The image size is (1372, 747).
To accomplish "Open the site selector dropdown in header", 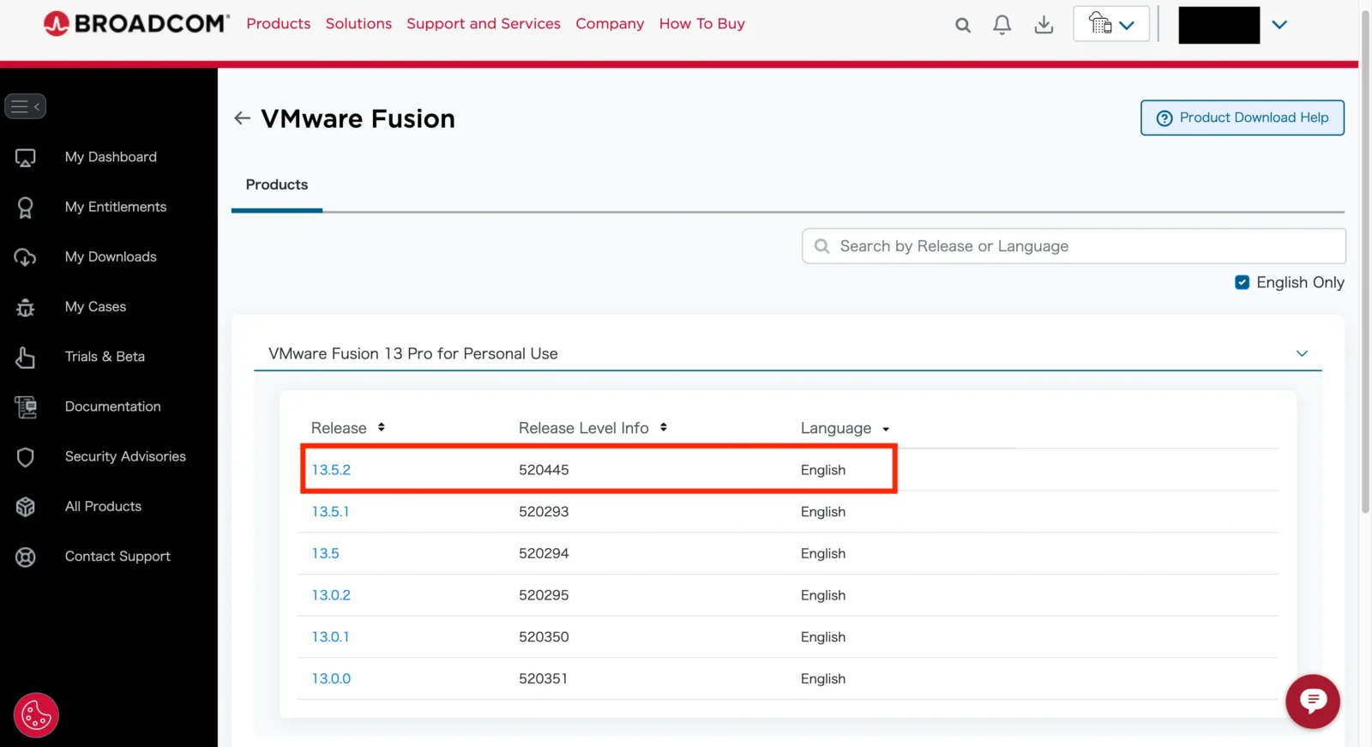I will coord(1111,24).
